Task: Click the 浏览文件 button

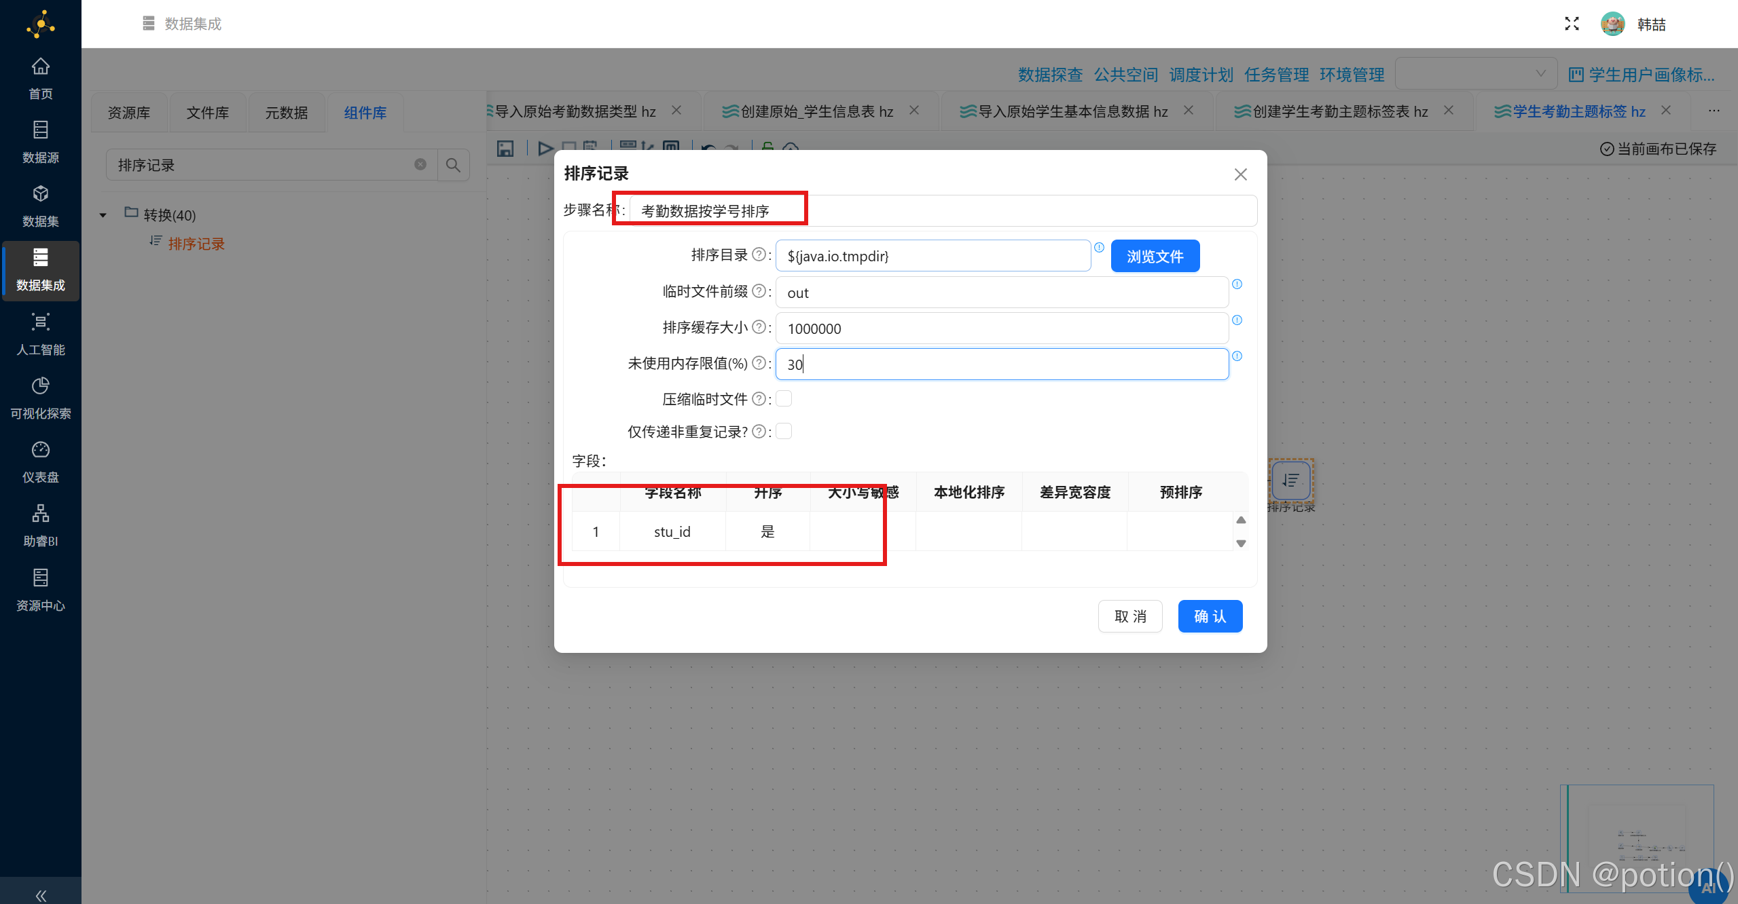Action: click(1155, 256)
